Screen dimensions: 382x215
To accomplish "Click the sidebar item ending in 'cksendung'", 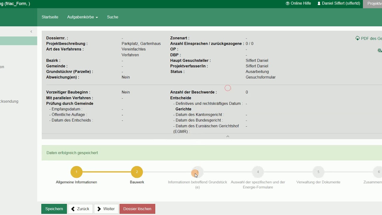I will coord(9,101).
